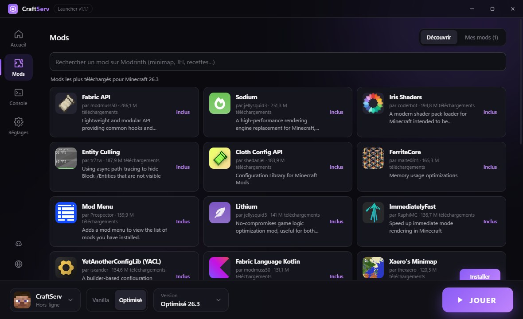This screenshot has width=523, height=319.
Task: Click the CraftServ logo icon
Action: coord(13,9)
